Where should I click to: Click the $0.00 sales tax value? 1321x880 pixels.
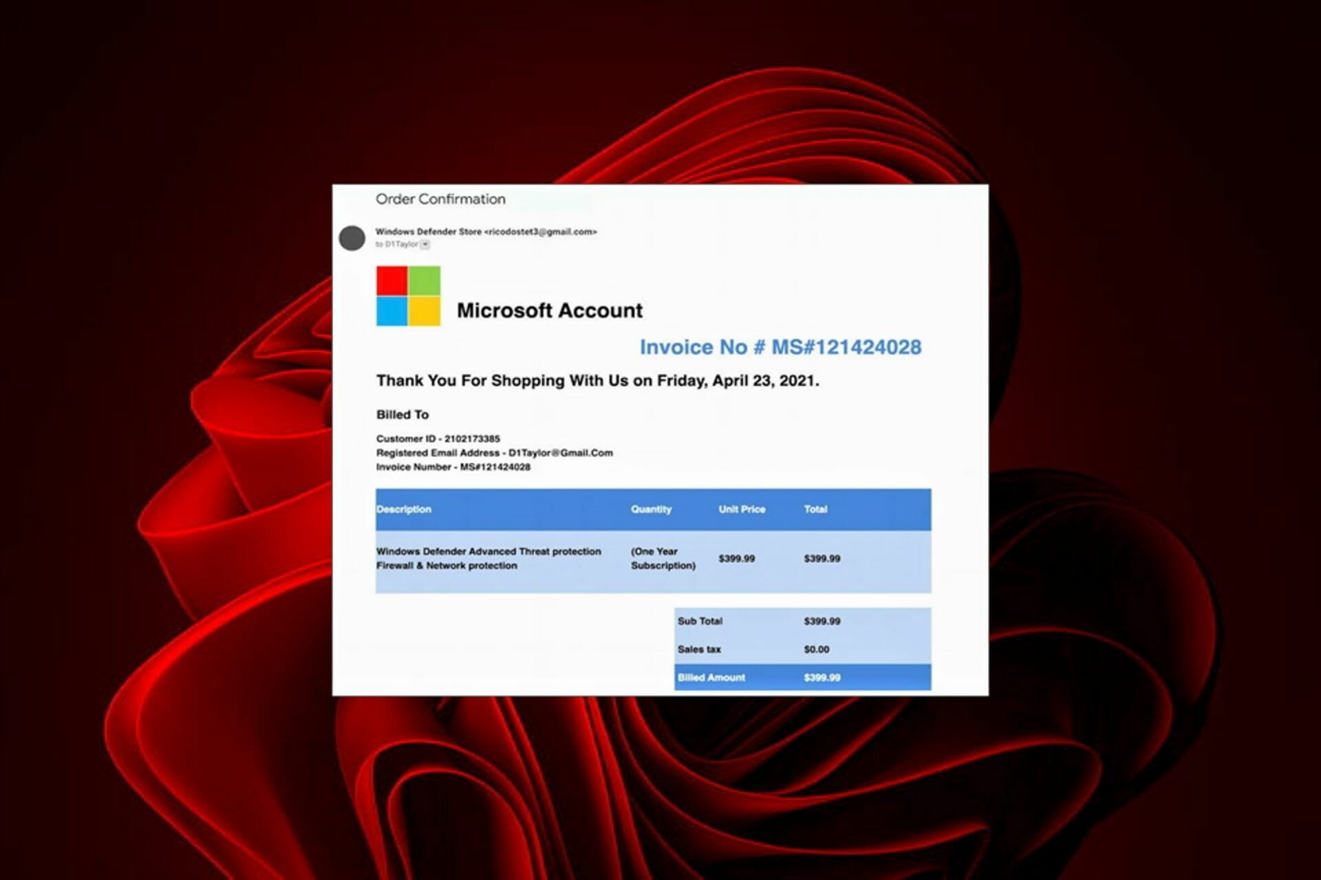point(816,649)
